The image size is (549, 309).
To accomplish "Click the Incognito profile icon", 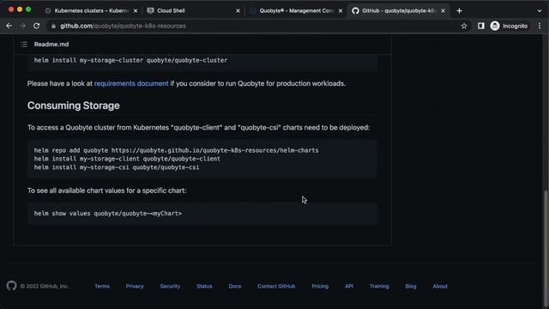I will (x=495, y=26).
